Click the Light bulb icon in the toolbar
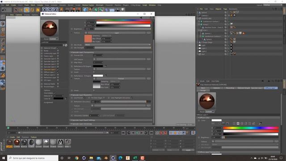286x161 pixels. 123,10
